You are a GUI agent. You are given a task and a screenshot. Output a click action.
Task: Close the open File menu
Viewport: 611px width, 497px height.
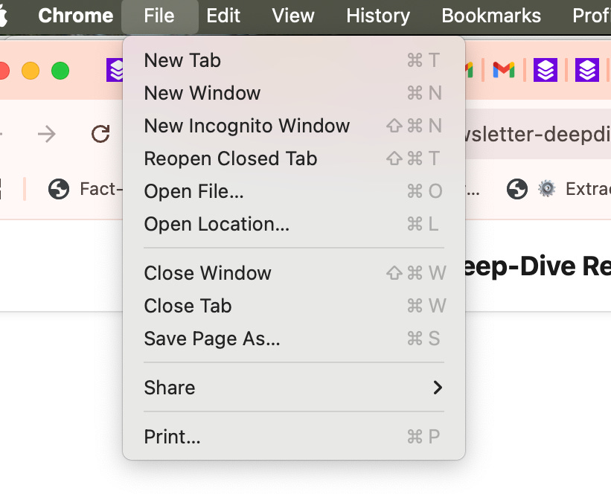[x=159, y=16]
